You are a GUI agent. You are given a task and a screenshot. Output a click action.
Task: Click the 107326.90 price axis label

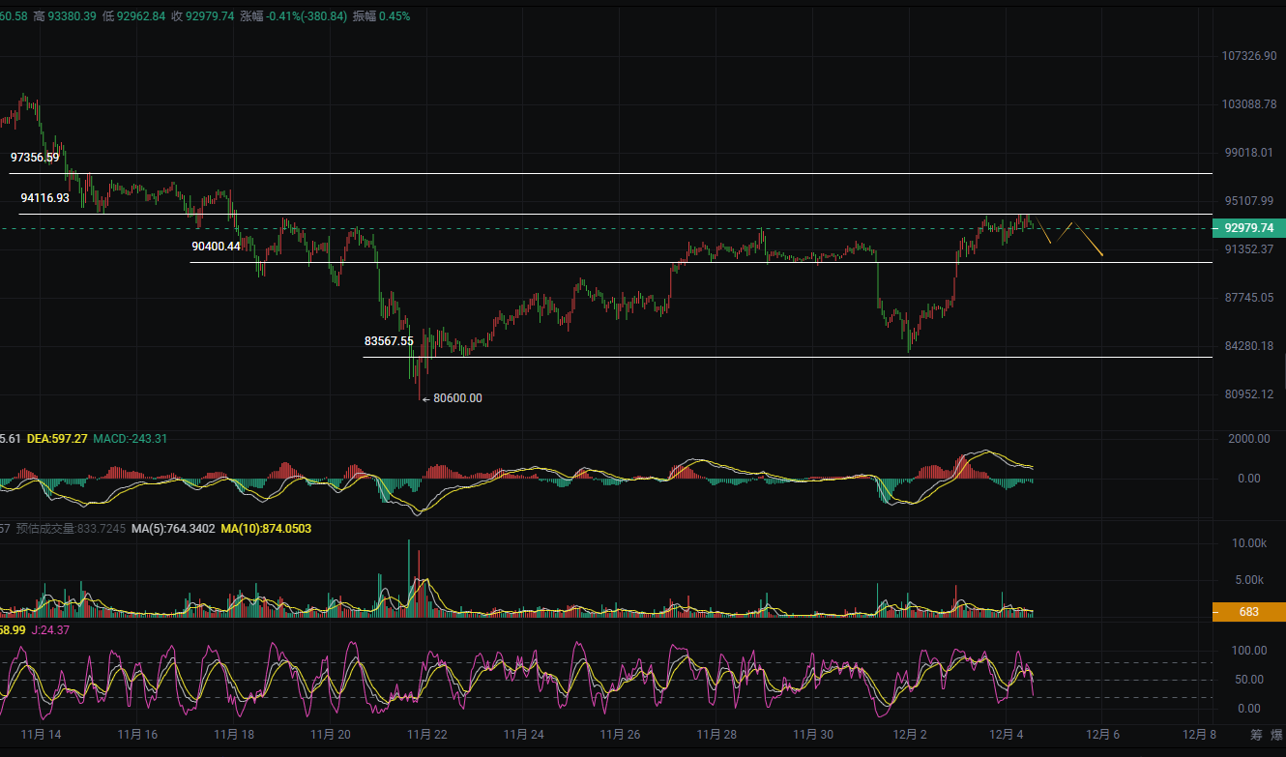point(1249,56)
